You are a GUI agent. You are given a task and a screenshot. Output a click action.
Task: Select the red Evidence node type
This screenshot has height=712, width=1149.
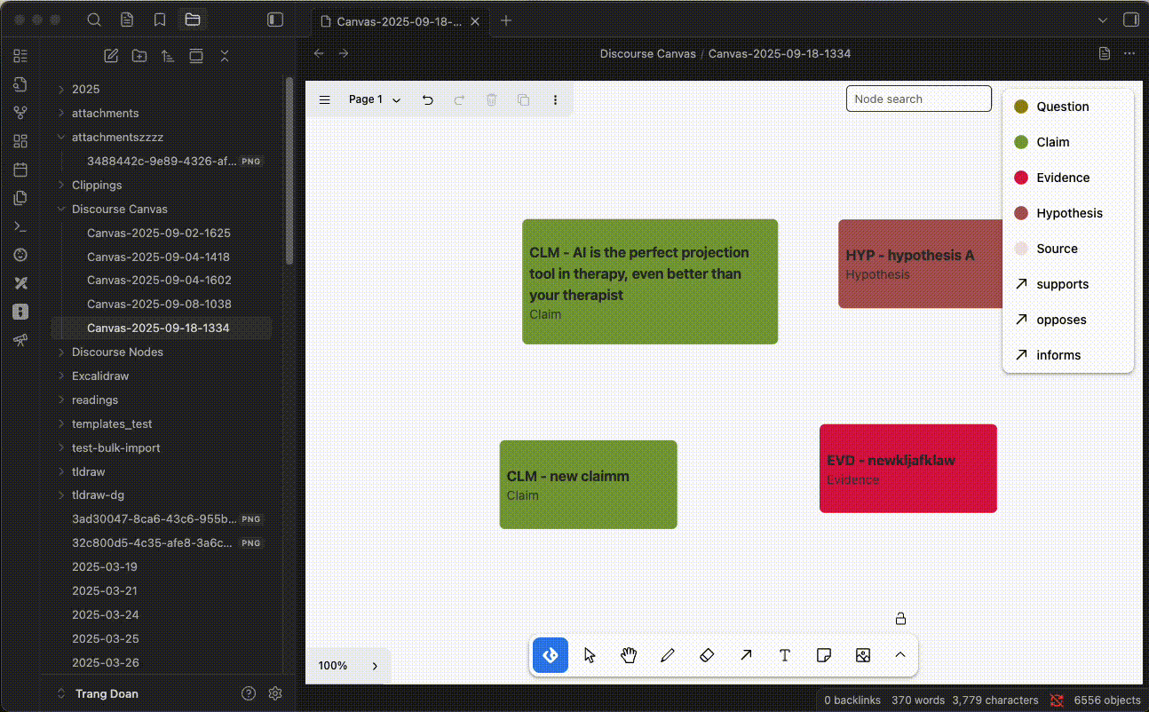[x=1063, y=178]
